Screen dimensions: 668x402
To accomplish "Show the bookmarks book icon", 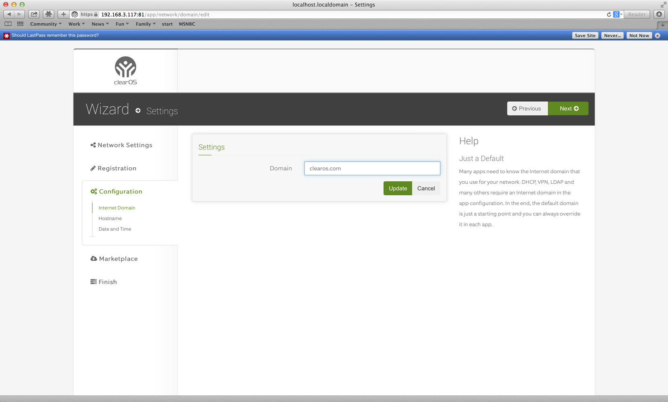I will click(8, 24).
